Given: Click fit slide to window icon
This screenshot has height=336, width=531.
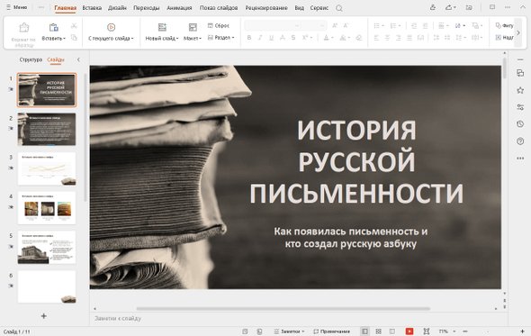Looking at the screenshot, I should 427,331.
